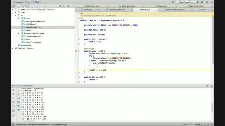Image resolution: width=225 pixels, height=126 pixels.
Task: Run MainThreadTest with the green toolbar arrow
Action: pos(198,2)
